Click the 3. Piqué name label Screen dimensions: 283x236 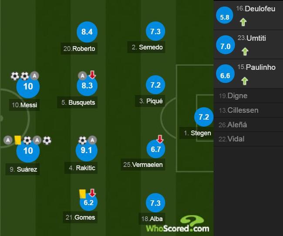(x=150, y=101)
